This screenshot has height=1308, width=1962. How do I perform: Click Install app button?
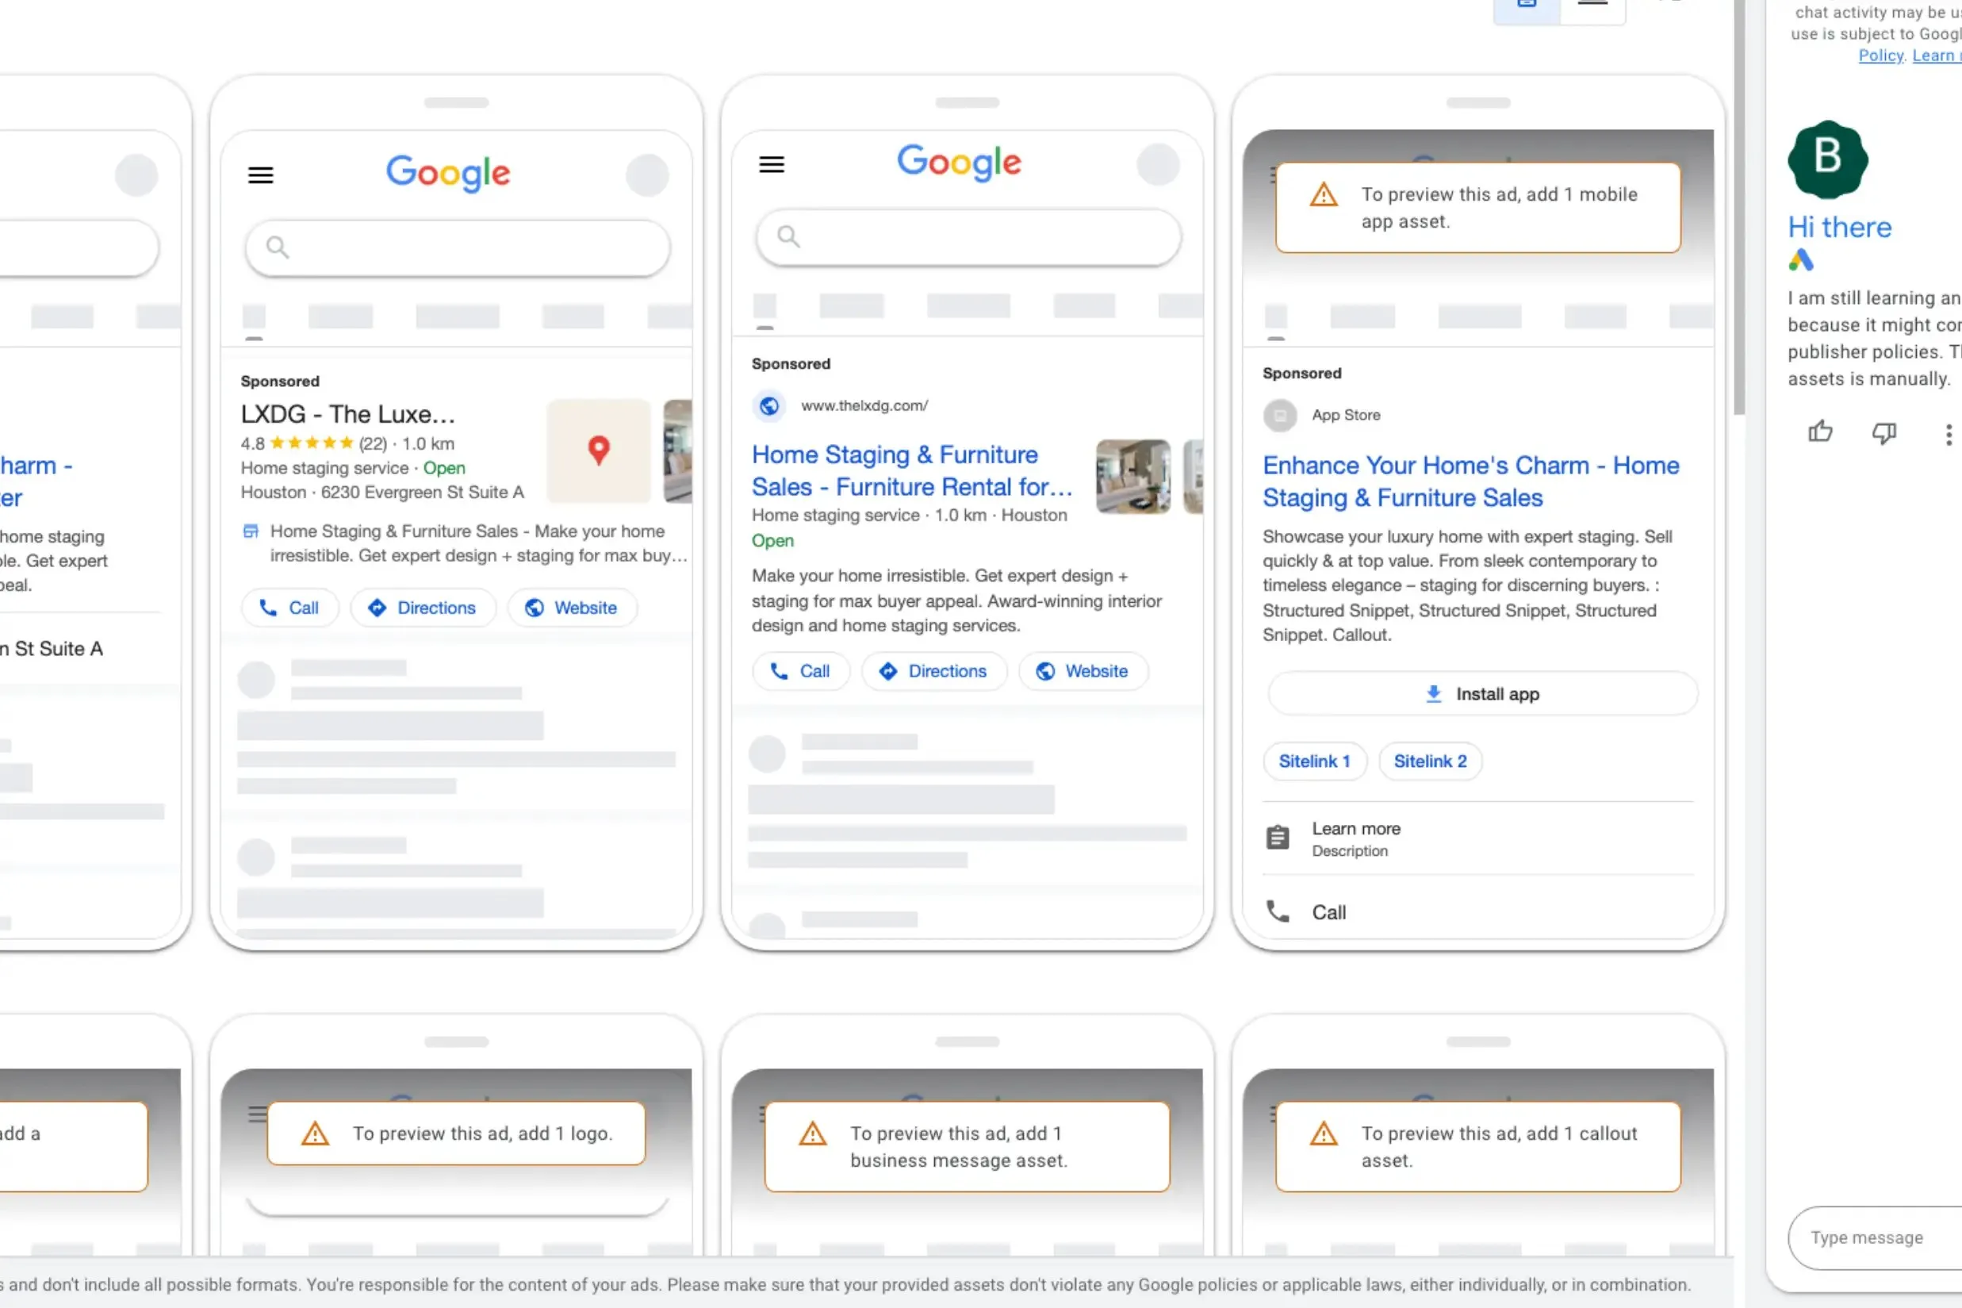click(1482, 694)
